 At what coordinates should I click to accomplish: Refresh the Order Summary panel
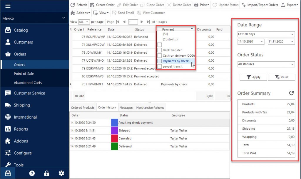click(x=291, y=93)
